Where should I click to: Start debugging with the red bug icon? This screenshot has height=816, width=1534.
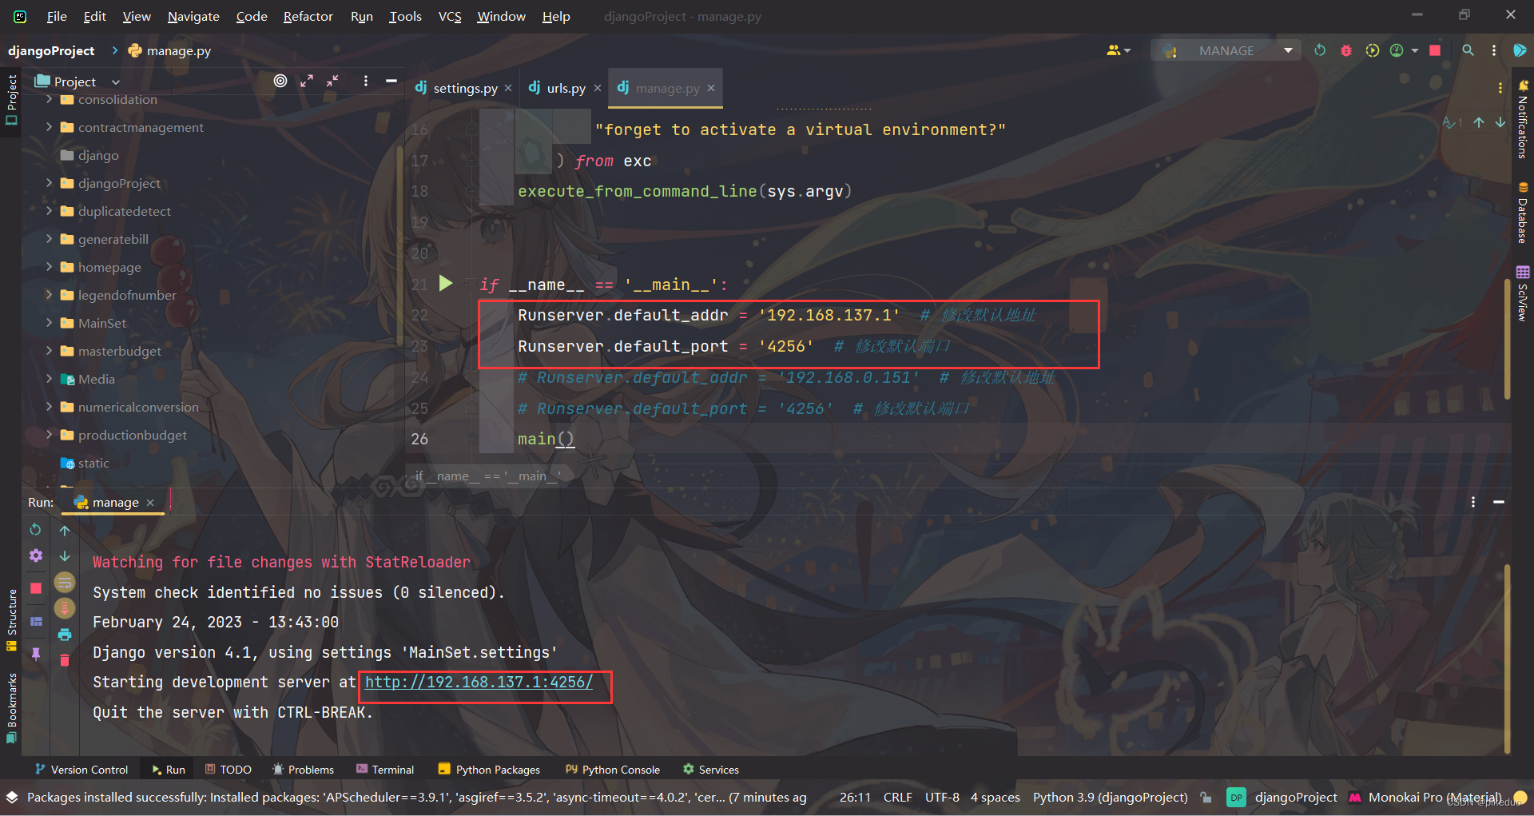click(x=1346, y=50)
